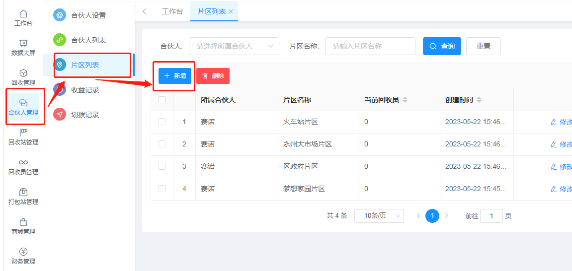Click the 片区名称 column header
The image size is (572, 271).
click(x=297, y=100)
